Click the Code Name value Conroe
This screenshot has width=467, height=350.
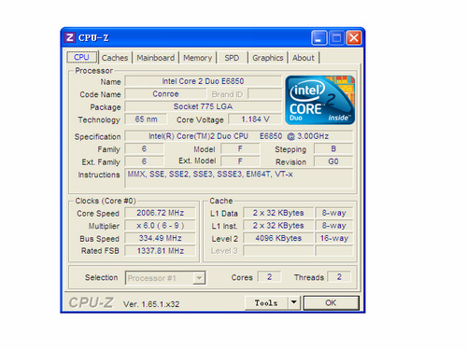point(165,94)
